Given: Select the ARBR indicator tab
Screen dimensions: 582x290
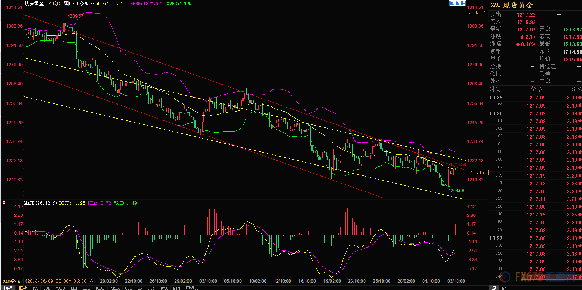Looking at the screenshot, I should 115,288.
